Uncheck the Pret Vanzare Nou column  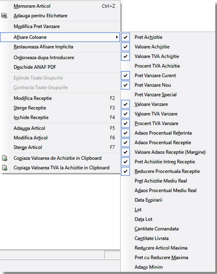click(125, 85)
